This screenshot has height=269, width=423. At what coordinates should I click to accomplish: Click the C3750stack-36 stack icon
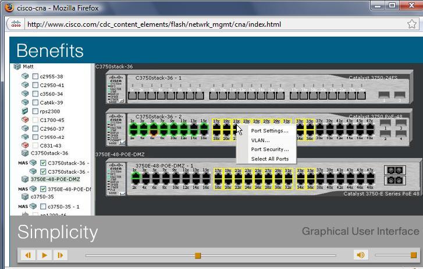tap(25, 153)
